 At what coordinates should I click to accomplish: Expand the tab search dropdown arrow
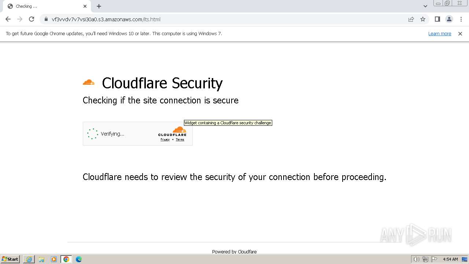[x=425, y=6]
